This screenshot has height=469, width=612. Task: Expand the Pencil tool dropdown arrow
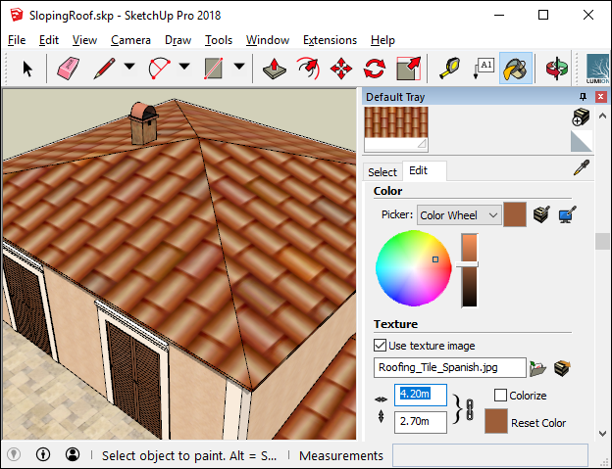point(129,68)
